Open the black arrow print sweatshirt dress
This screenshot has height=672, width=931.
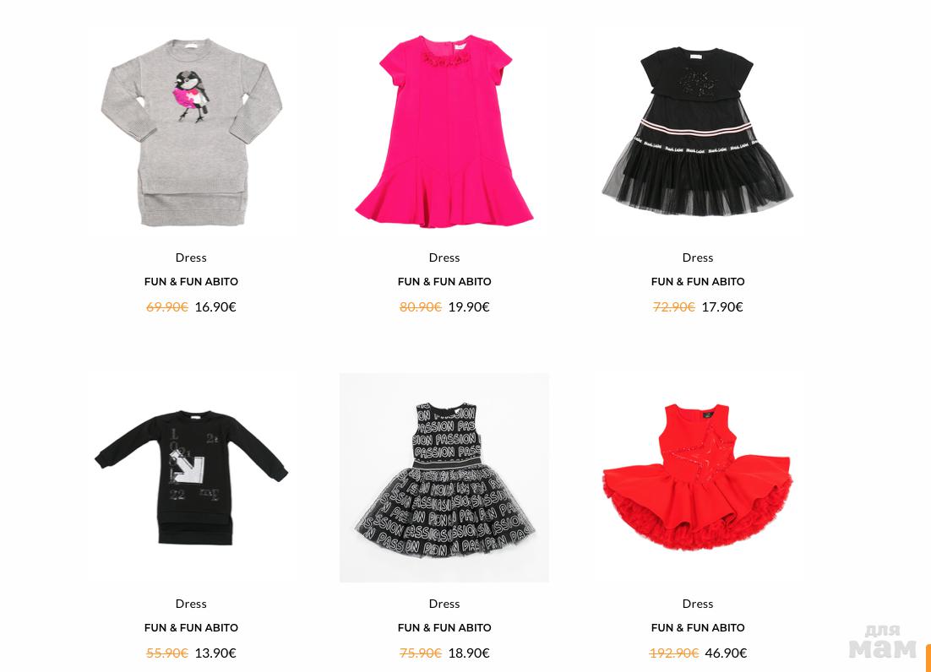pyautogui.click(x=191, y=478)
